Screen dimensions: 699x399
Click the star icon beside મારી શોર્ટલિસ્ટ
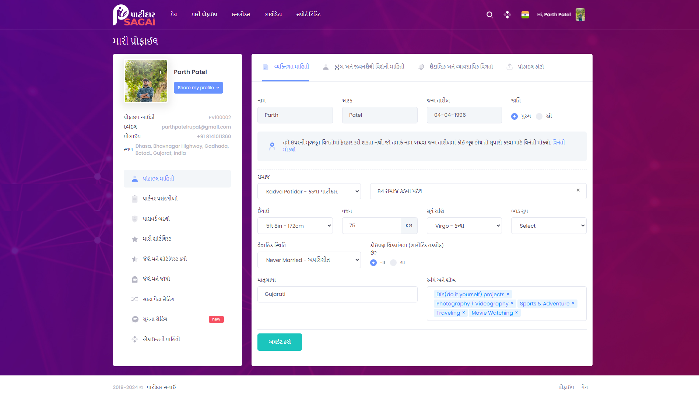coord(134,239)
